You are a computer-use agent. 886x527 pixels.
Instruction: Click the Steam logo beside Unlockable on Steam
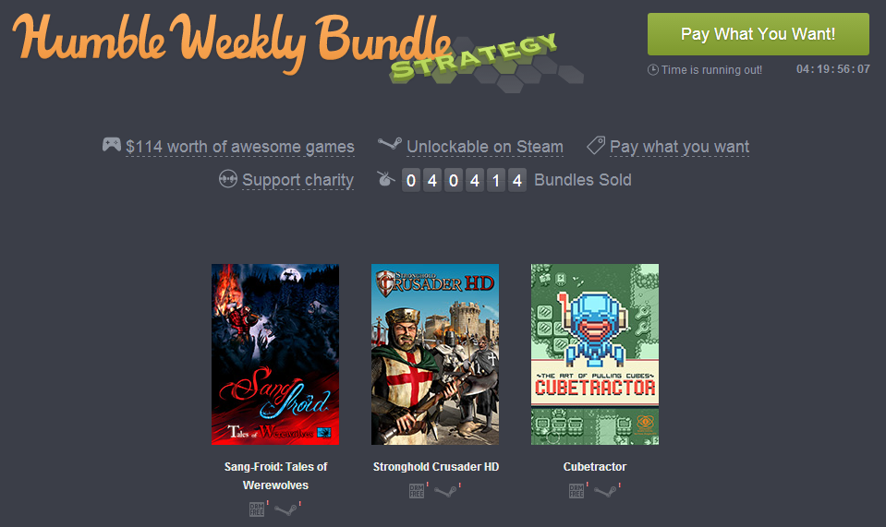(x=389, y=144)
